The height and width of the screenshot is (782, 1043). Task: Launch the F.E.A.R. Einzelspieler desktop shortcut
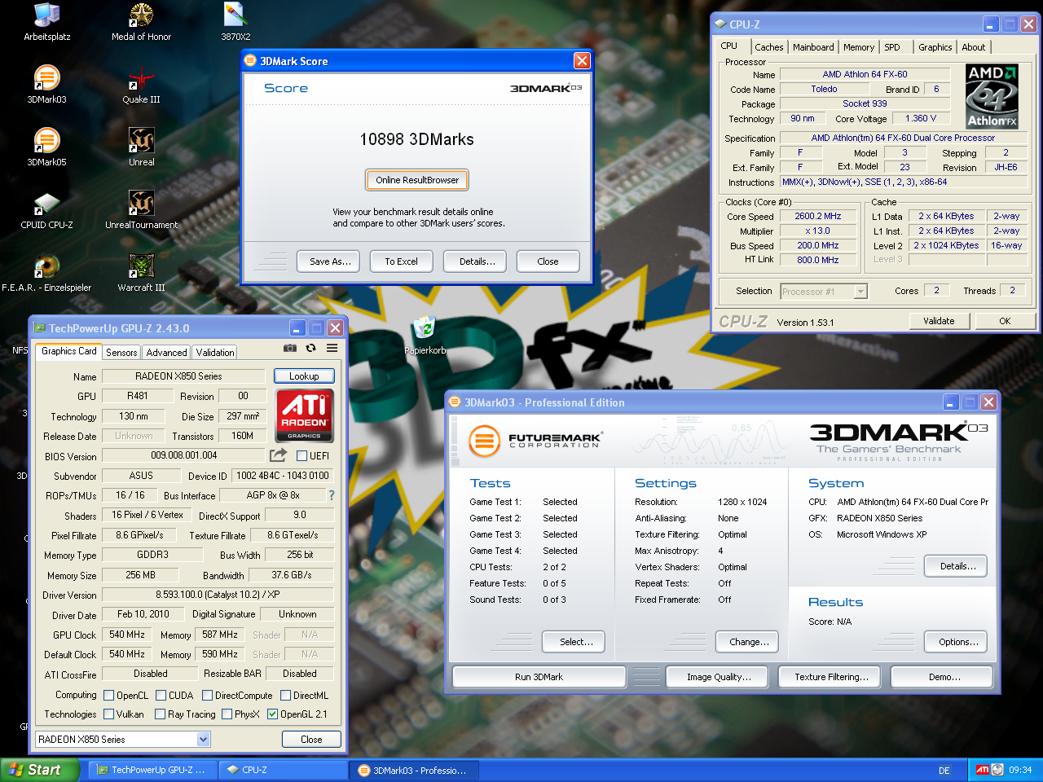click(47, 273)
